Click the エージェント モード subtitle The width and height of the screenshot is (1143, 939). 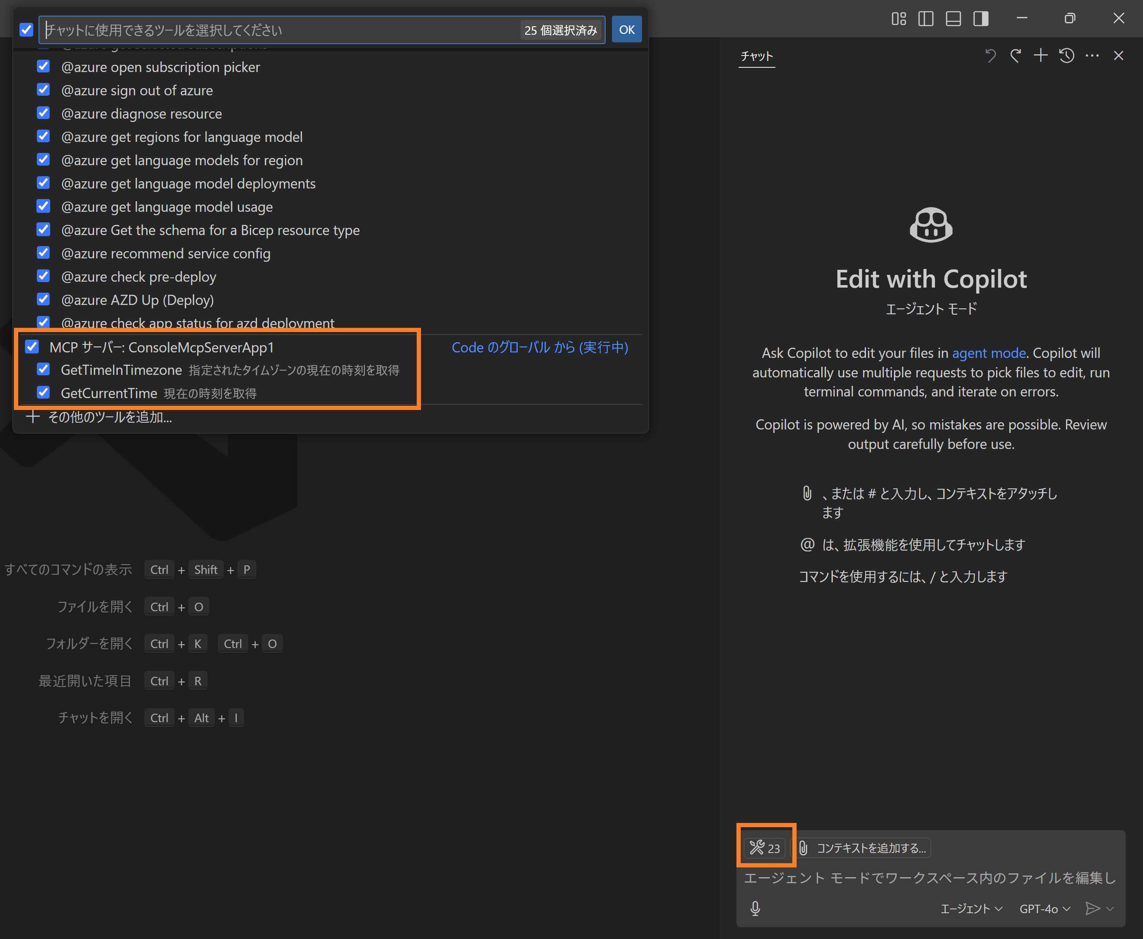[931, 309]
